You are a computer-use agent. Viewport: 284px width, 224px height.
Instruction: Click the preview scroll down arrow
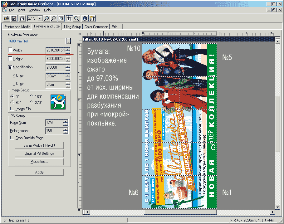click(278, 207)
